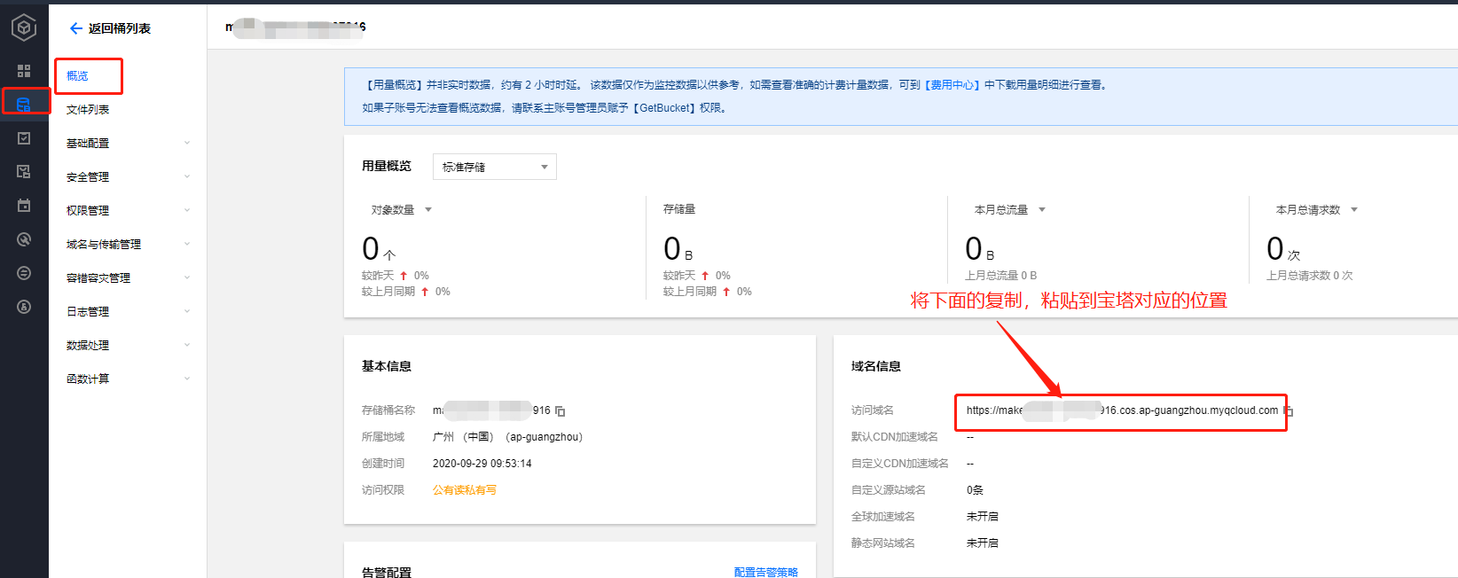The height and width of the screenshot is (578, 1458).
Task: Click the hexagon cube logo in the dark rail
Action: tap(24, 27)
